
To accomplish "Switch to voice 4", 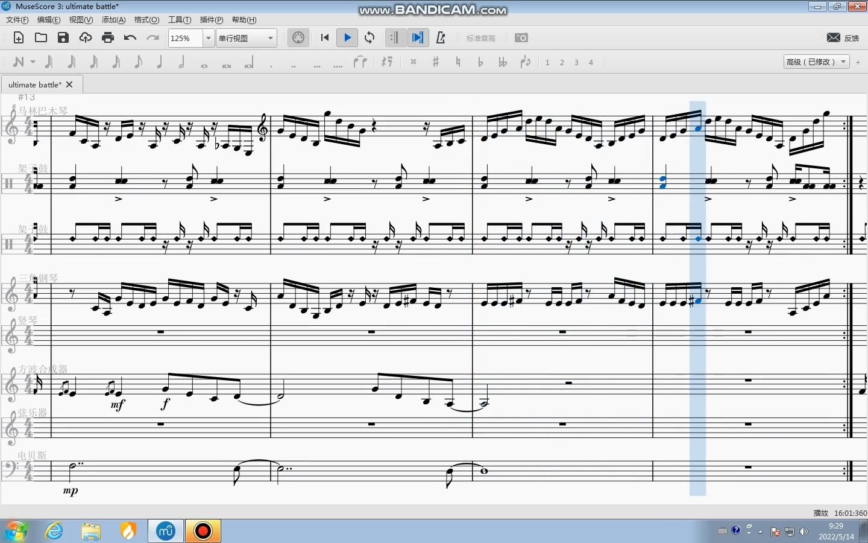I will (591, 62).
